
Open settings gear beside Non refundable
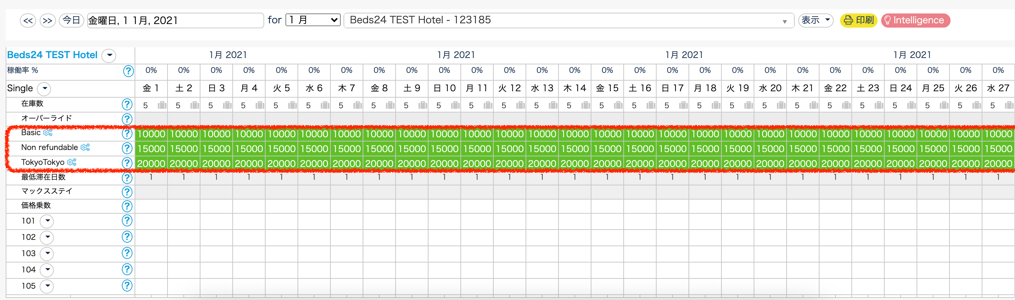pyautogui.click(x=85, y=147)
